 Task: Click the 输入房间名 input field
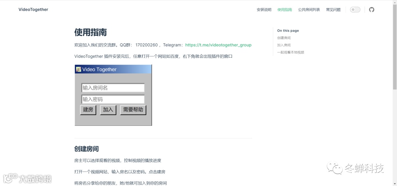[113, 88]
